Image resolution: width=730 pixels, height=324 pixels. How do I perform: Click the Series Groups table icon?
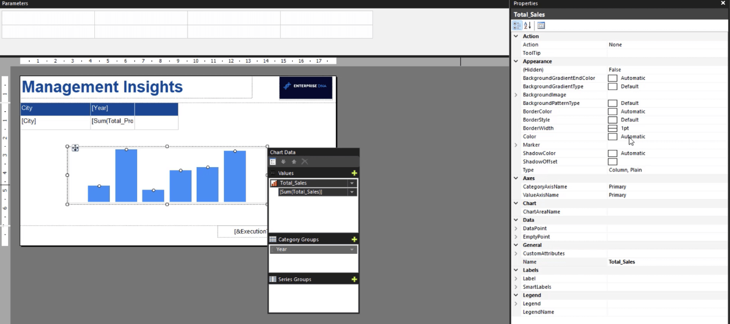click(273, 279)
